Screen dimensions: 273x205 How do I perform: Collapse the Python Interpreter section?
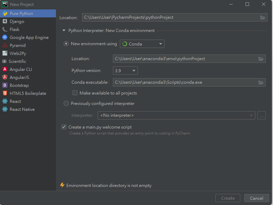point(64,31)
